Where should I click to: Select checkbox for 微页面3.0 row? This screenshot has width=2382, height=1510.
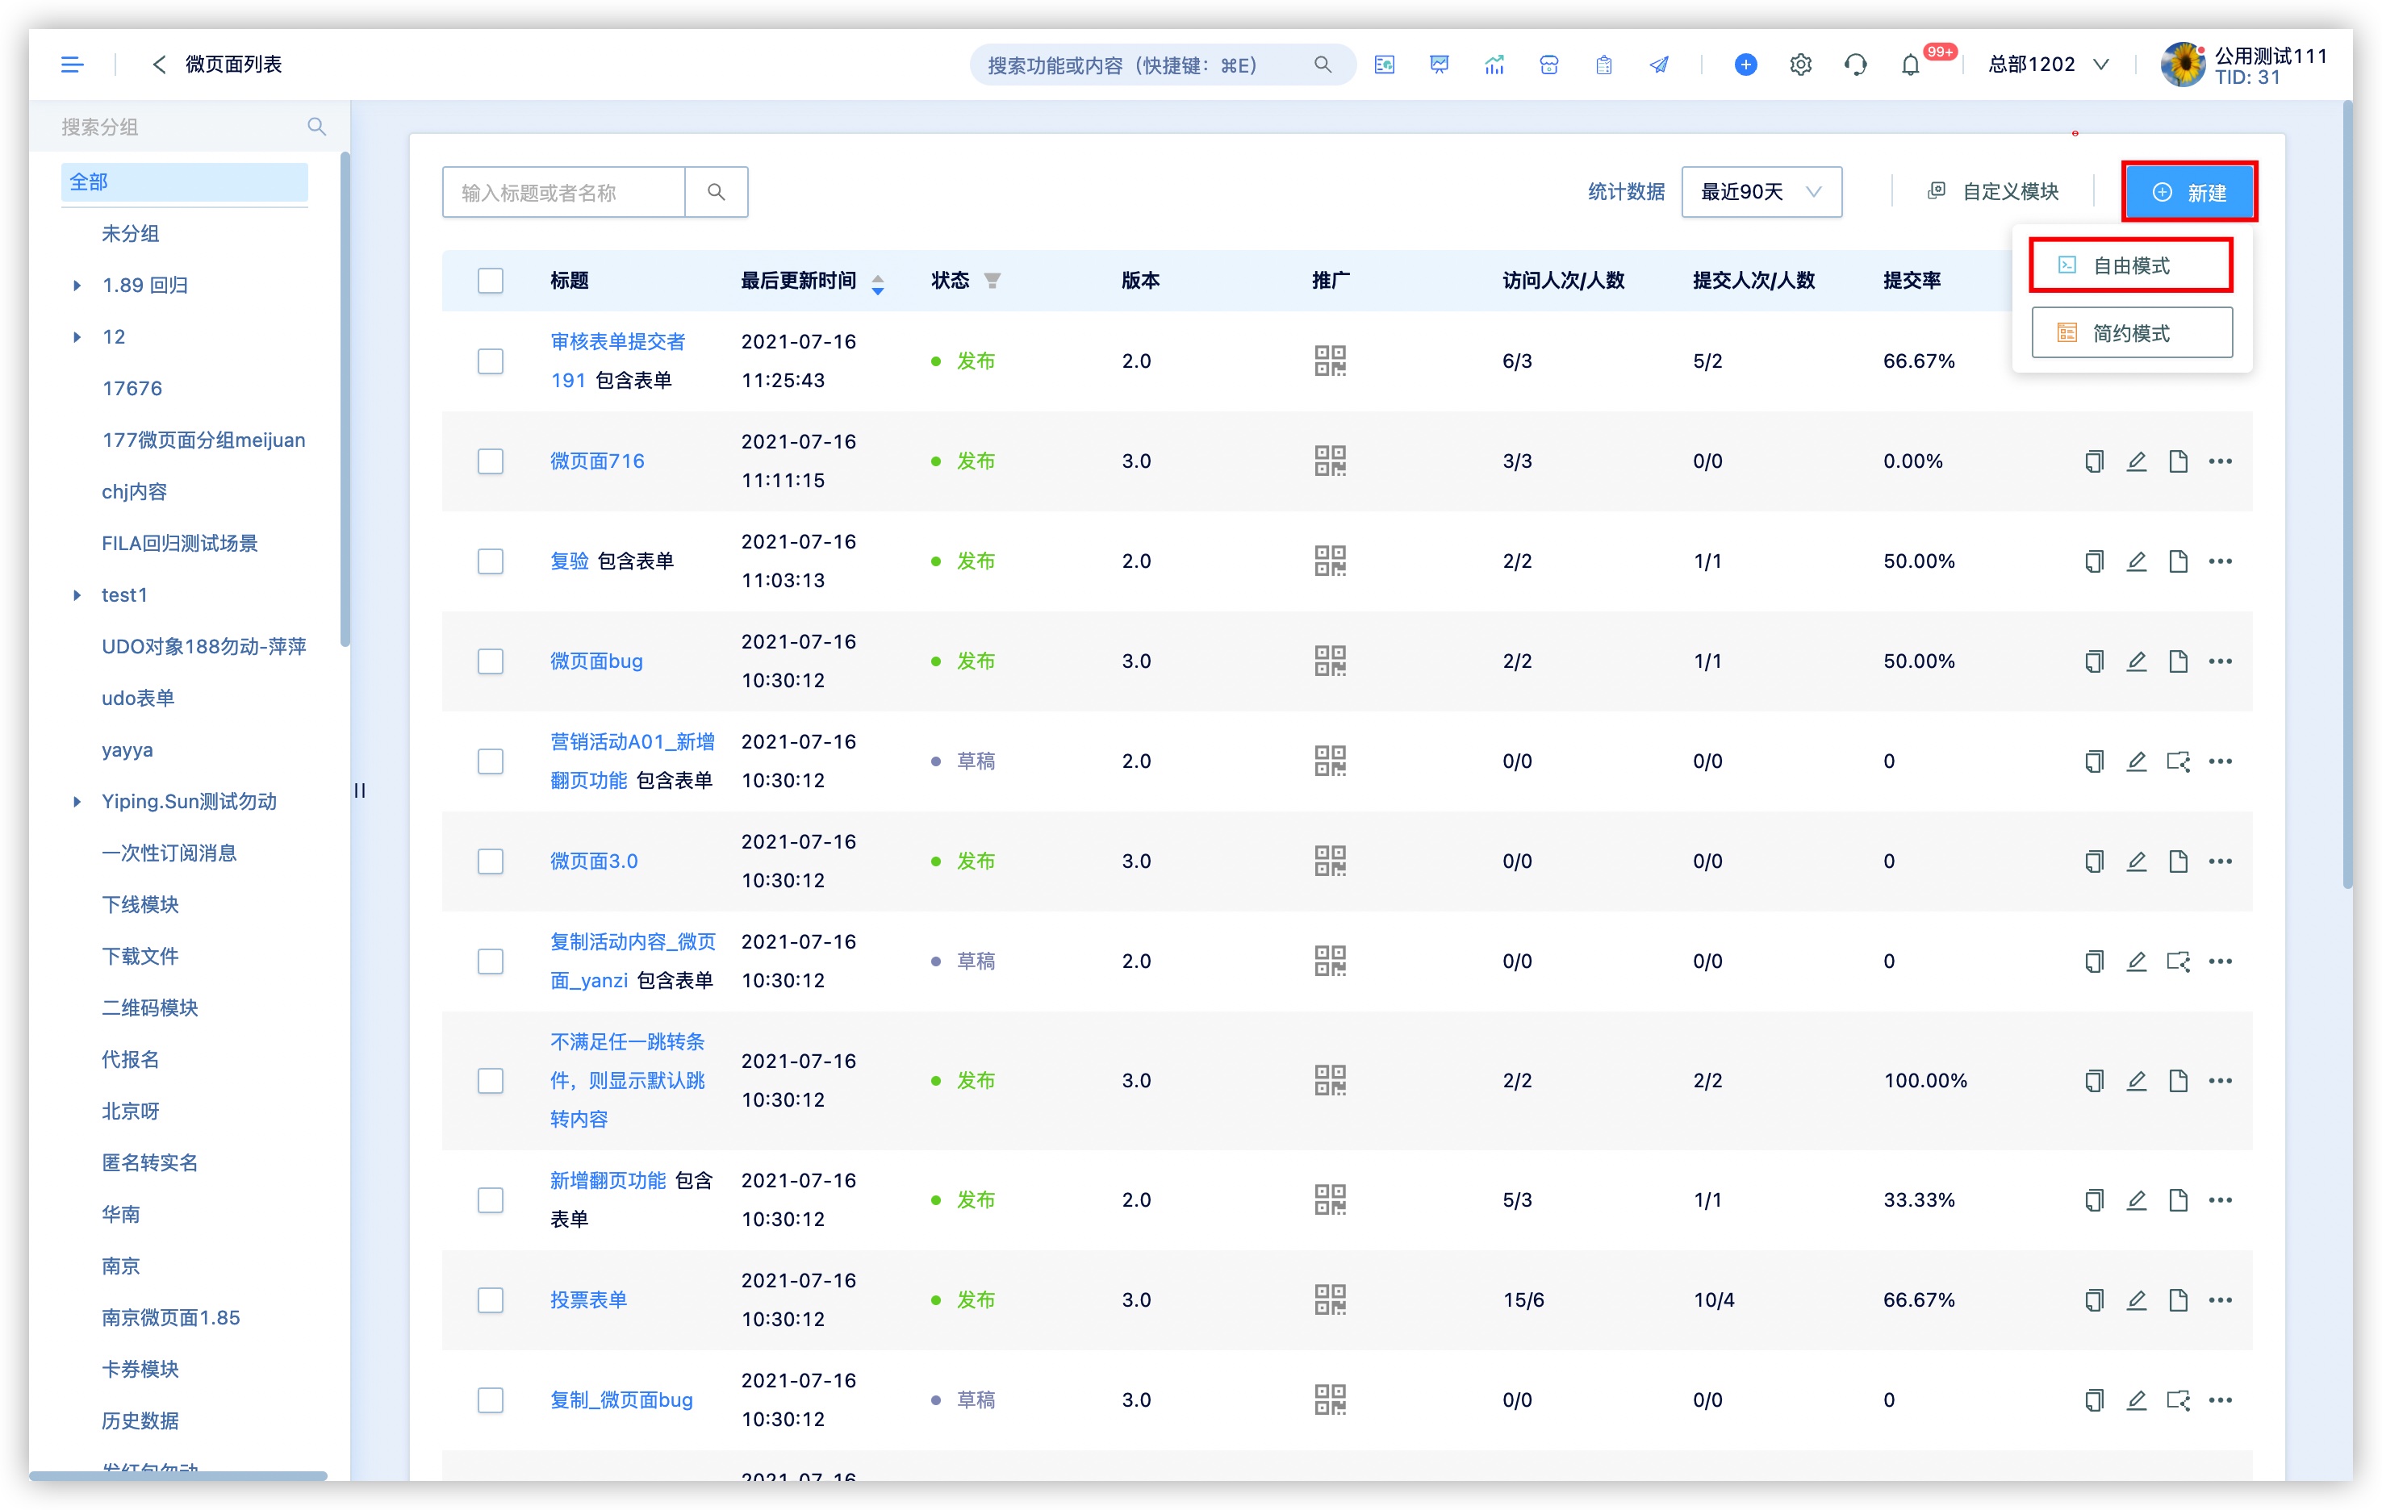(x=490, y=861)
